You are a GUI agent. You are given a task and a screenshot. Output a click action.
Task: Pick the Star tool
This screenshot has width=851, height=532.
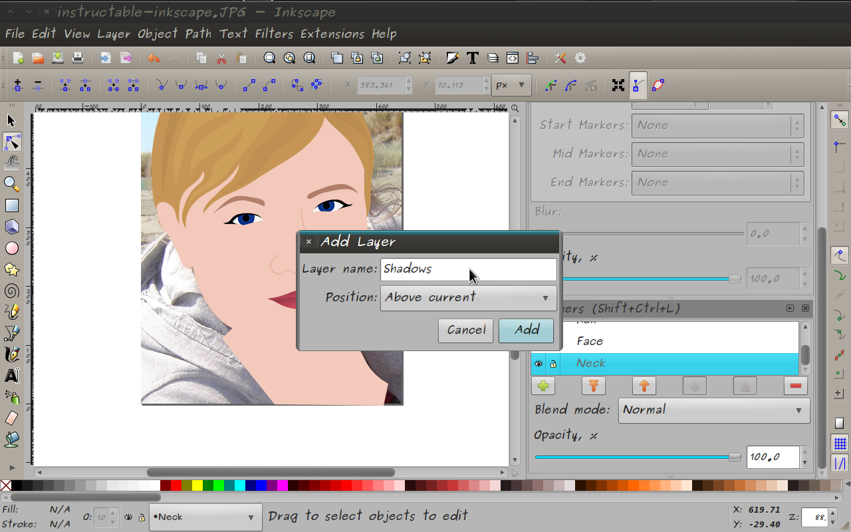[12, 269]
